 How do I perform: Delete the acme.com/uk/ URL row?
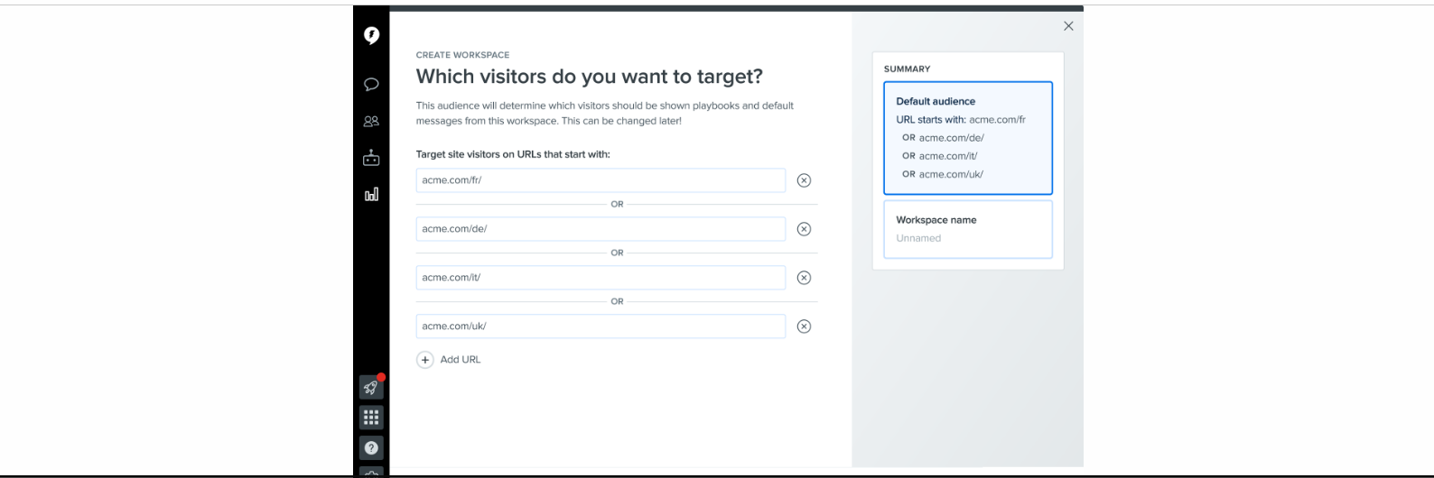804,326
